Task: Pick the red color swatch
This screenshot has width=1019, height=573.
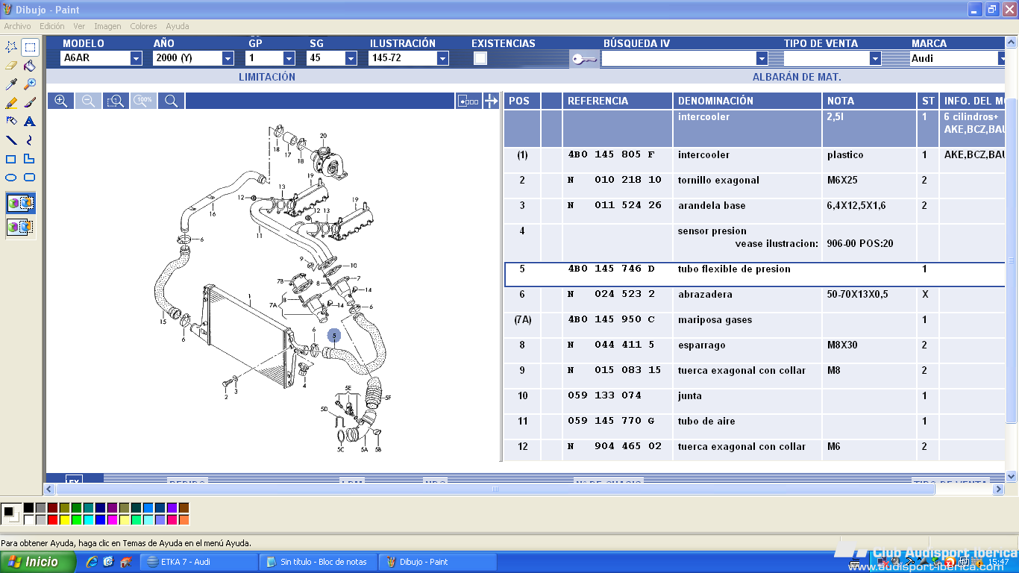Action: pyautogui.click(x=52, y=519)
